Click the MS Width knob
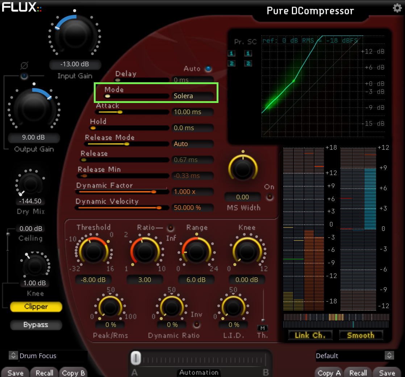Image resolution: width=405 pixels, height=377 pixels. click(x=243, y=169)
